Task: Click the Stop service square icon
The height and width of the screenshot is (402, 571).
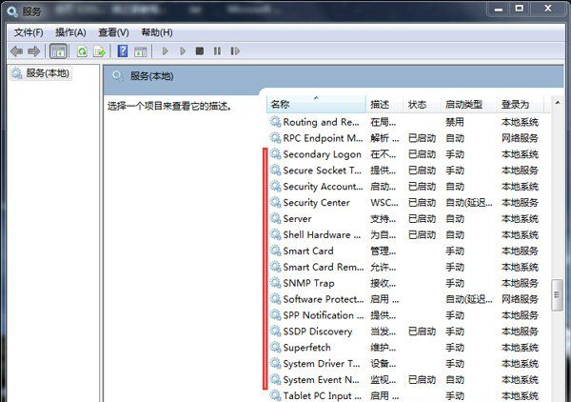Action: click(200, 51)
